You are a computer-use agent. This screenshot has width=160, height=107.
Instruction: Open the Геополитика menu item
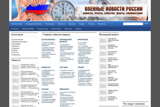(17, 24)
